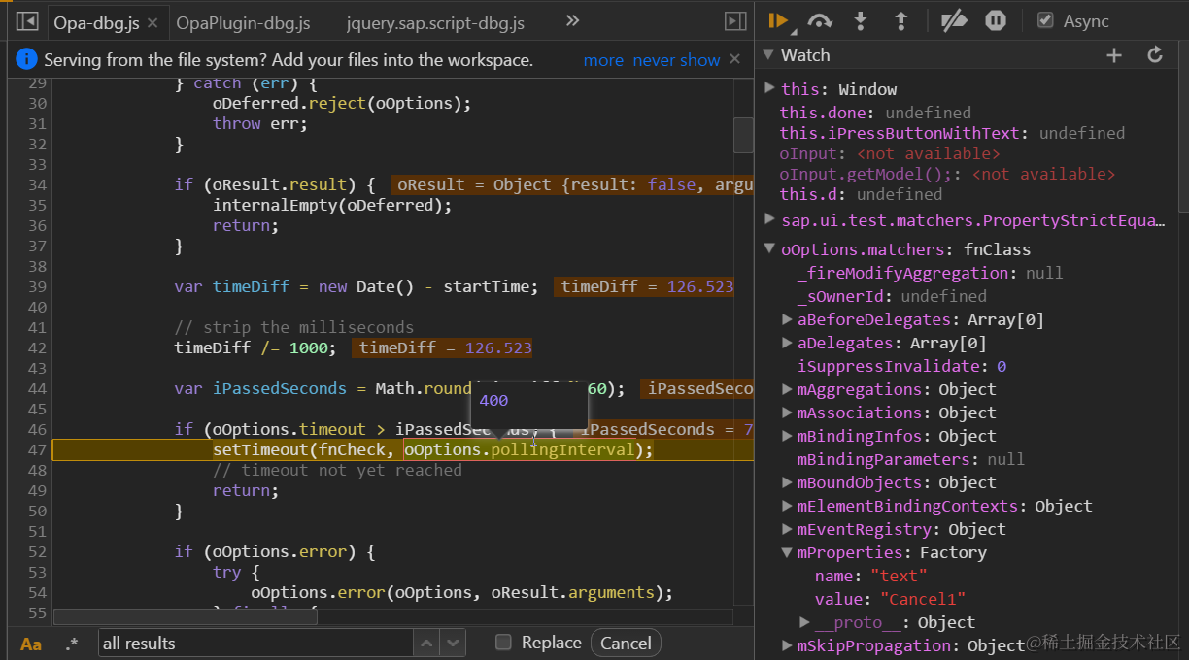This screenshot has height=660, width=1189.
Task: Cancel the search bar
Action: (x=626, y=643)
